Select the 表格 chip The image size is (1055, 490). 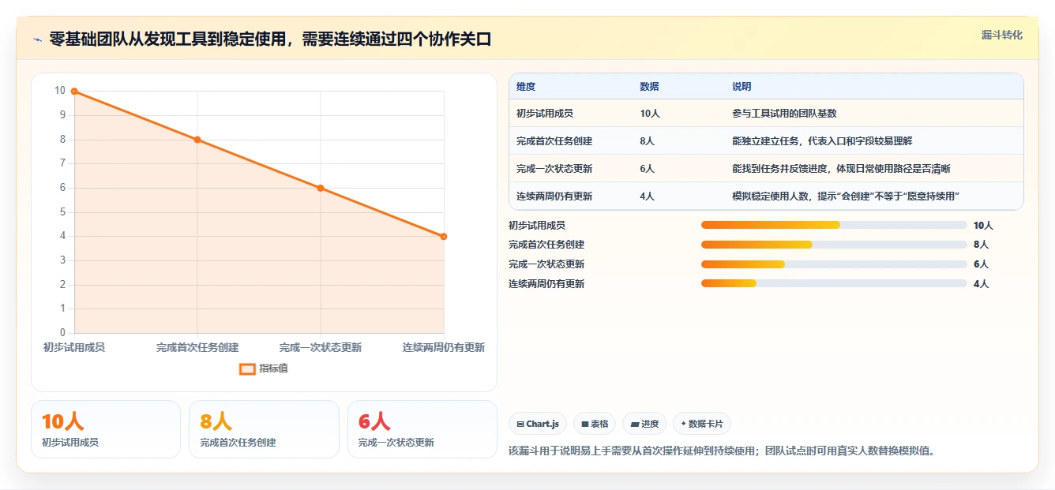(595, 424)
